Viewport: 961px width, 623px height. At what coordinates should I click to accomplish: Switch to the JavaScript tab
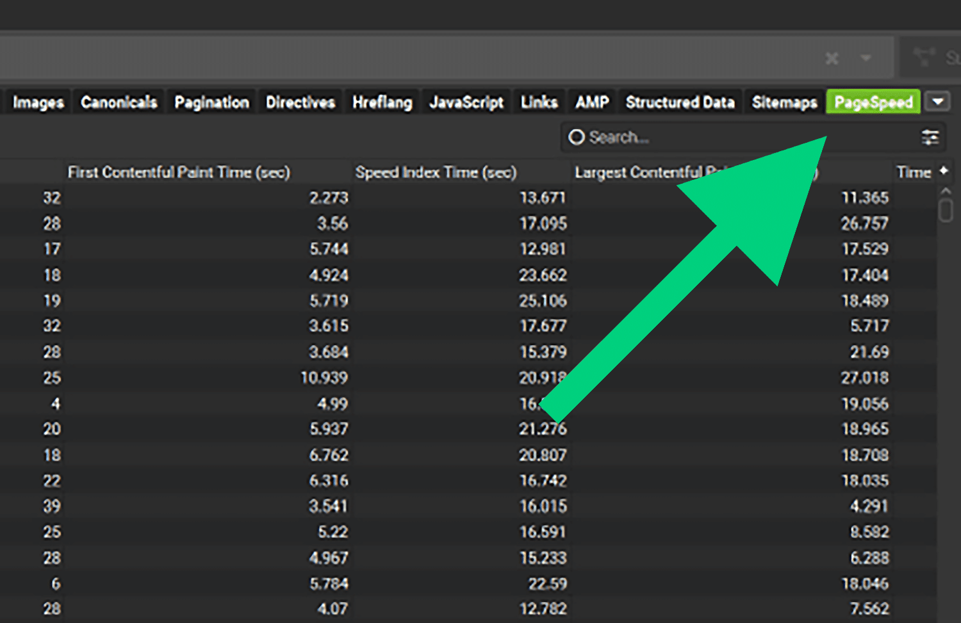[x=466, y=102]
